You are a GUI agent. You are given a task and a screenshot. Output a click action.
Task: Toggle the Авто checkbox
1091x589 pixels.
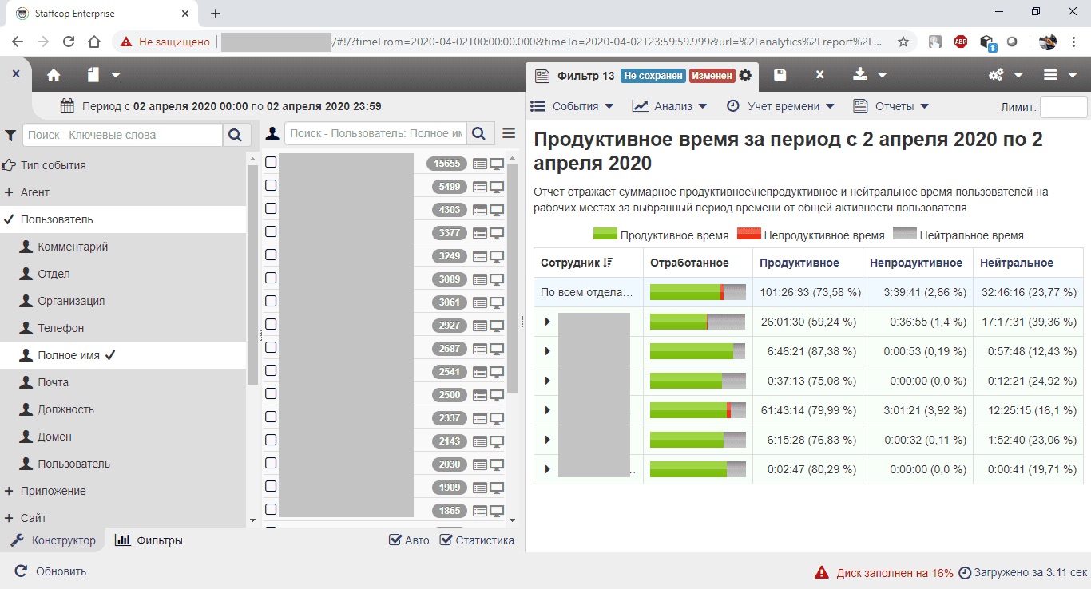[395, 540]
